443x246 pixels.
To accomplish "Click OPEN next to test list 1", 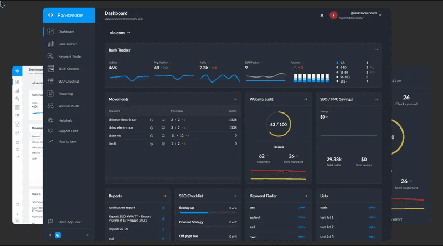I will click(x=372, y=217).
